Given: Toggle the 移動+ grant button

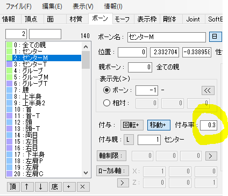Looking at the screenshot, I should click(x=159, y=125).
